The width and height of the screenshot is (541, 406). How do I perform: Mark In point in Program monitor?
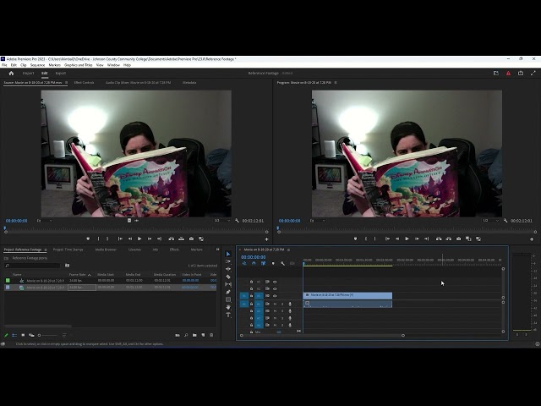[x=366, y=239]
